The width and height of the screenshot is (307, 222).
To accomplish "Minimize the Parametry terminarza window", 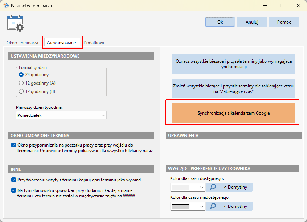I will [x=265, y=5].
